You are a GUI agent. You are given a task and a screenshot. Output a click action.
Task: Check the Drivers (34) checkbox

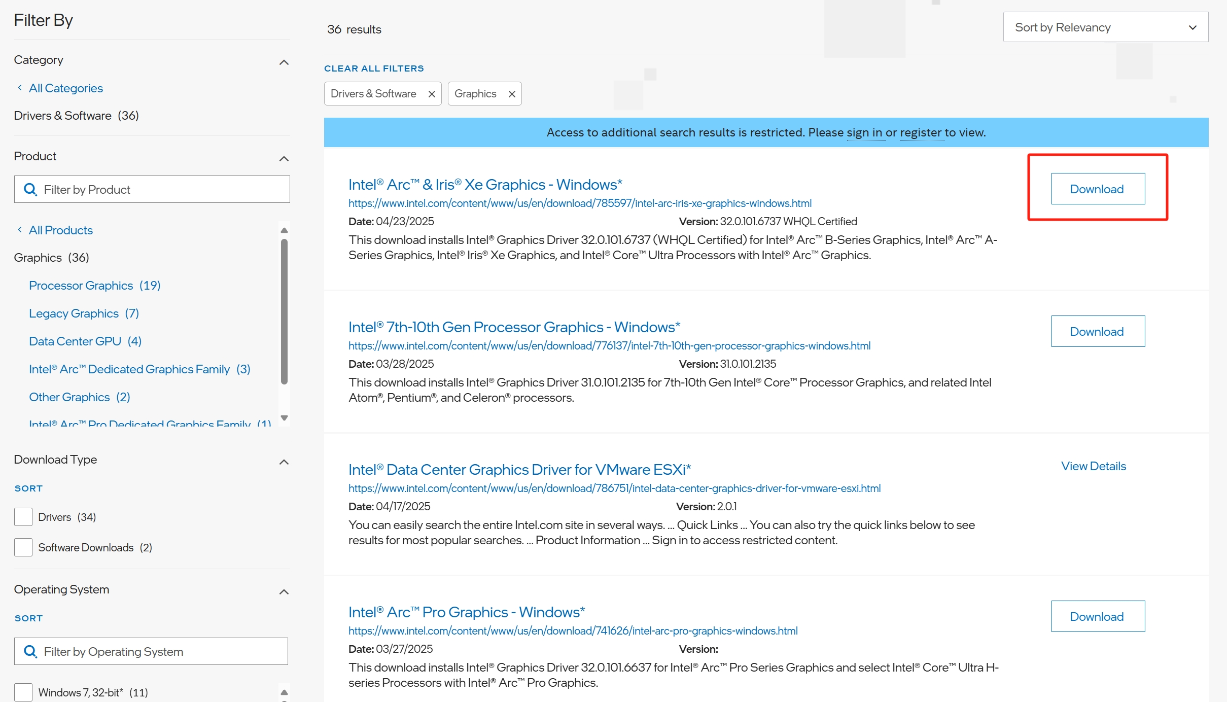point(23,517)
